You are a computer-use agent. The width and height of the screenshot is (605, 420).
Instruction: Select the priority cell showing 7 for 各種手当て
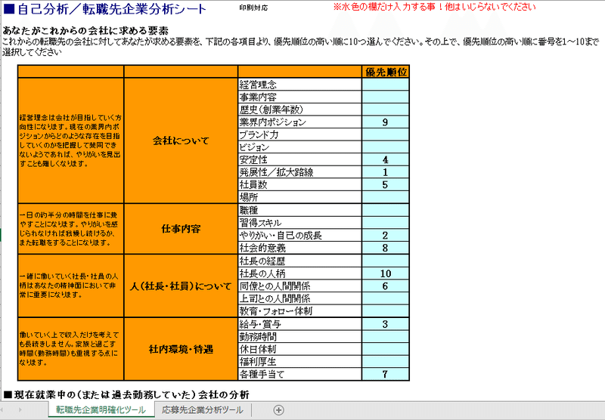[x=386, y=374]
